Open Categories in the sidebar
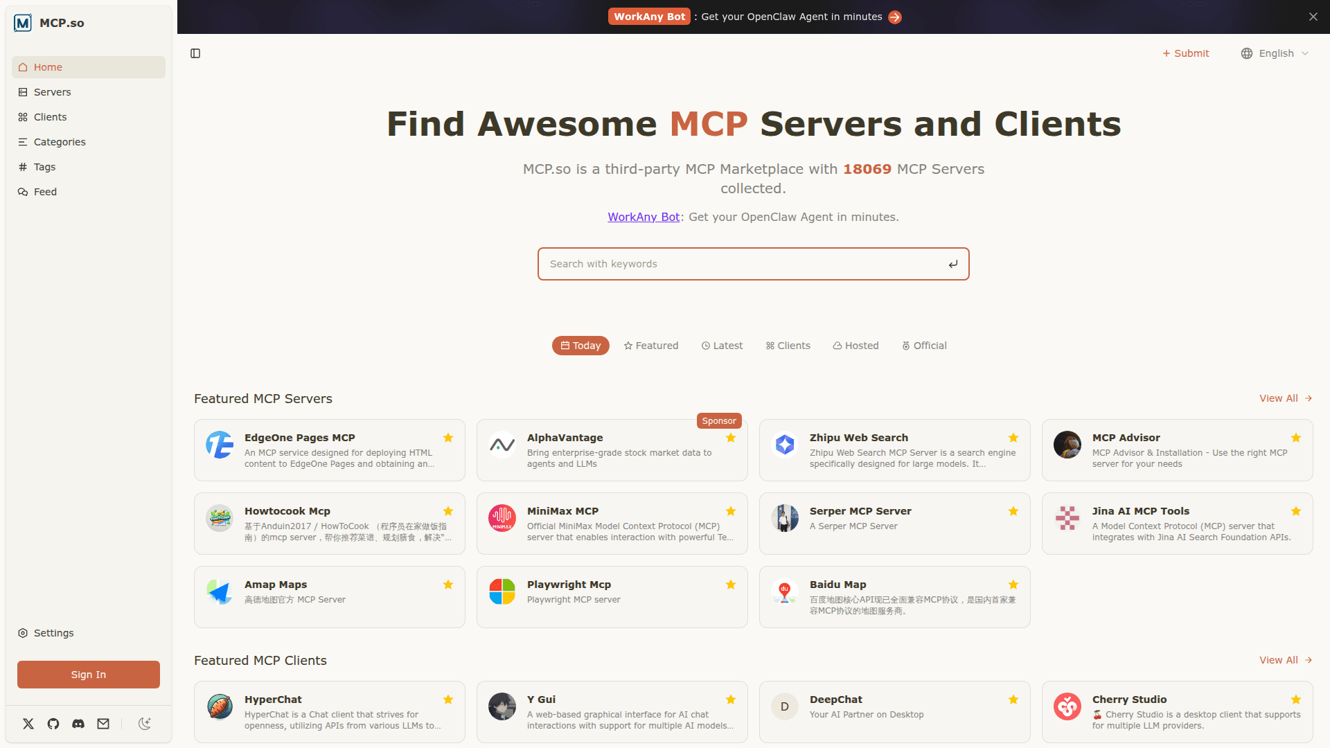This screenshot has width=1330, height=748. (60, 142)
